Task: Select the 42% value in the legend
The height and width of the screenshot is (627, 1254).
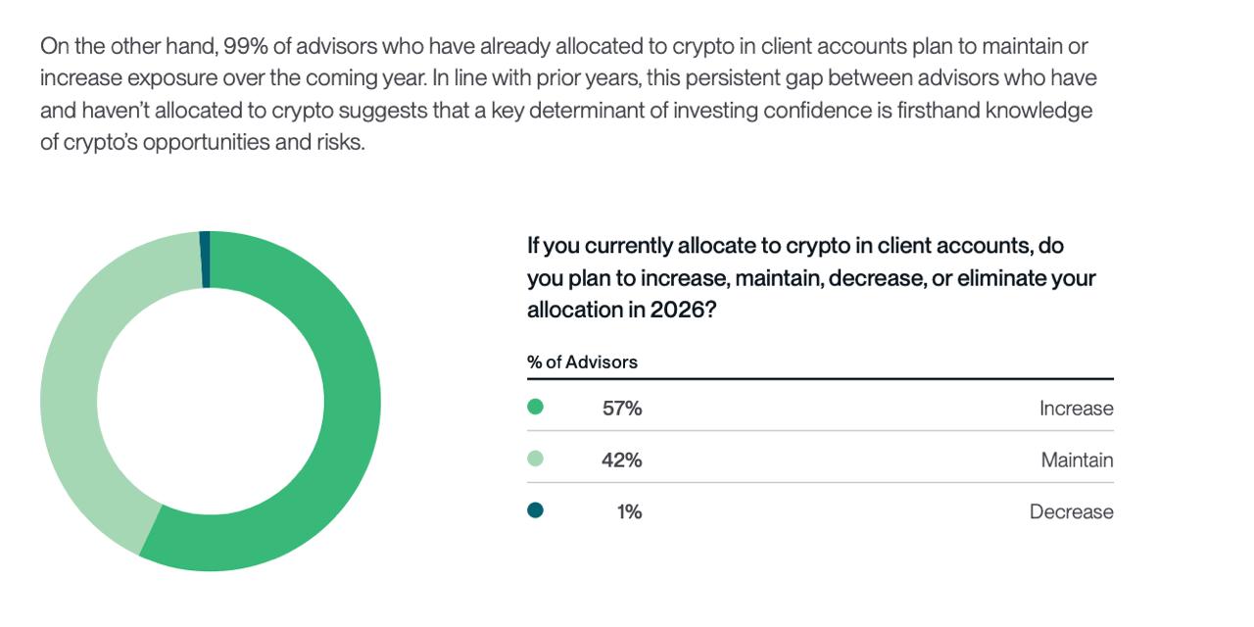Action: (622, 460)
